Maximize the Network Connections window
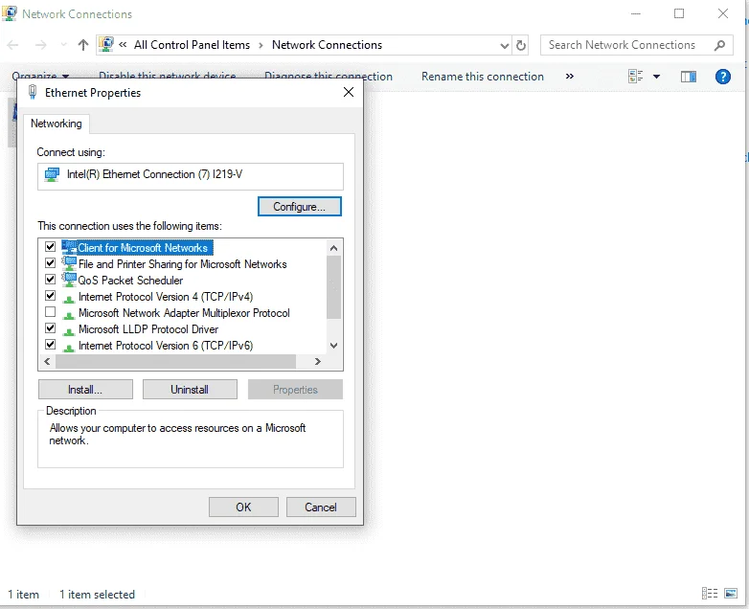749x609 pixels. [679, 13]
